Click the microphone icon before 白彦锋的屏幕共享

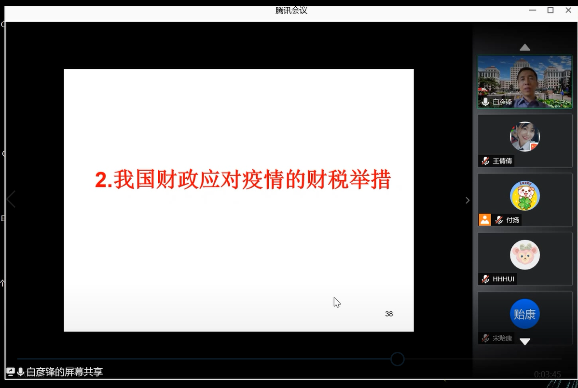[x=21, y=372]
